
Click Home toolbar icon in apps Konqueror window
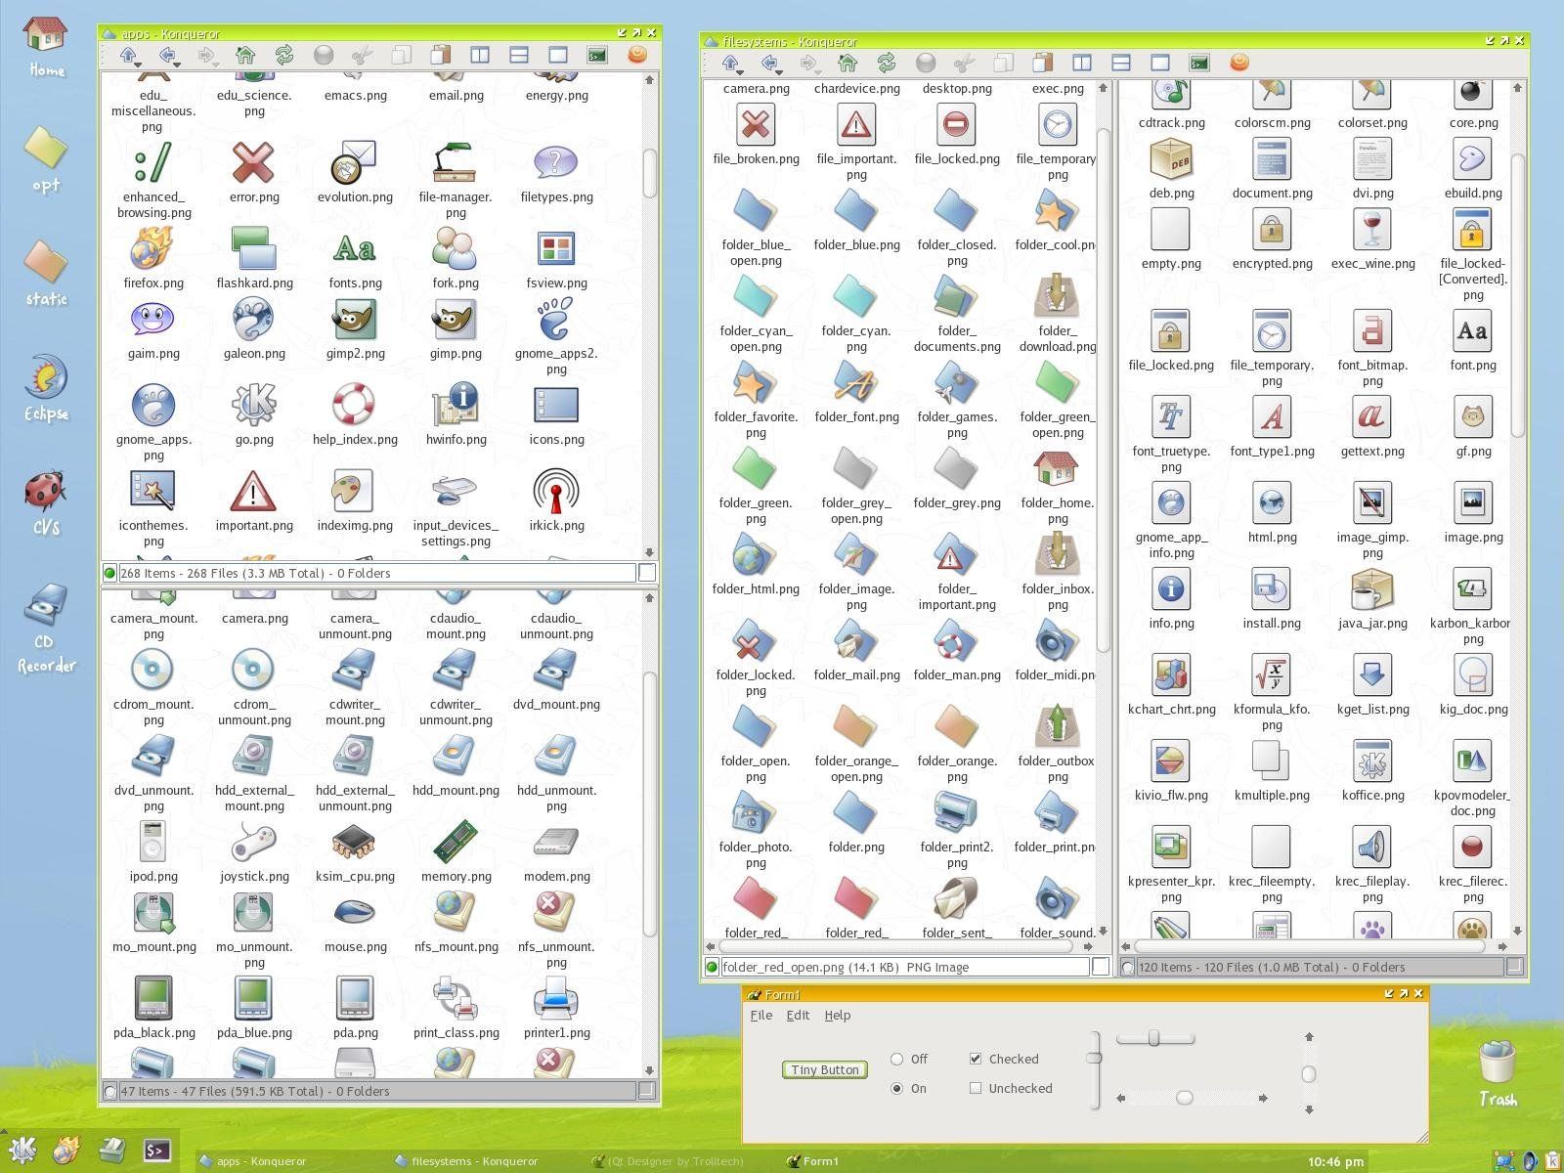click(245, 56)
